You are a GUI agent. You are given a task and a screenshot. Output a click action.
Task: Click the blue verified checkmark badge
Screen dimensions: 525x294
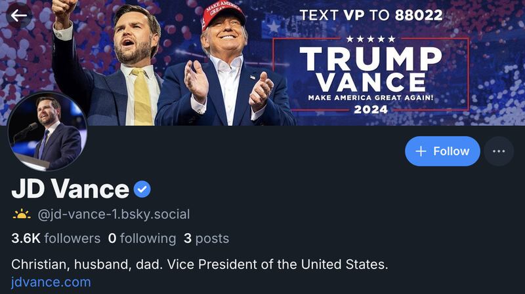142,190
